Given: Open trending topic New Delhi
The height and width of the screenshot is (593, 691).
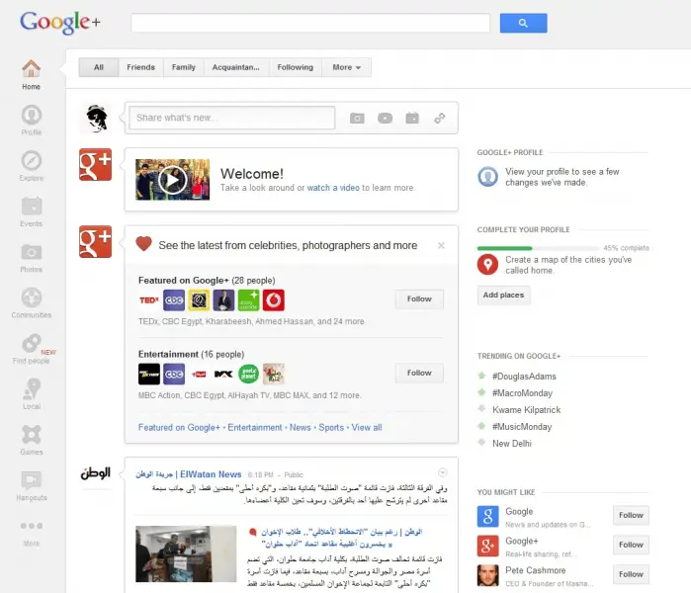Looking at the screenshot, I should [x=512, y=444].
